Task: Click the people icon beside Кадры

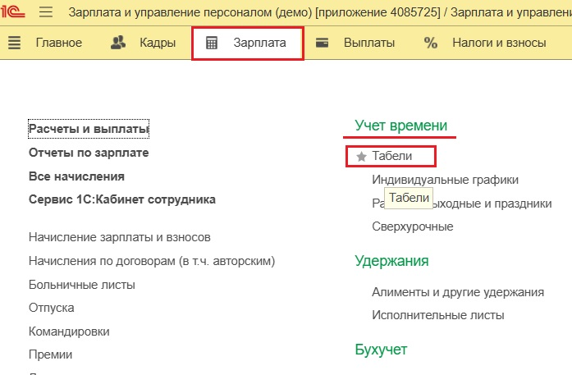Action: click(x=118, y=43)
